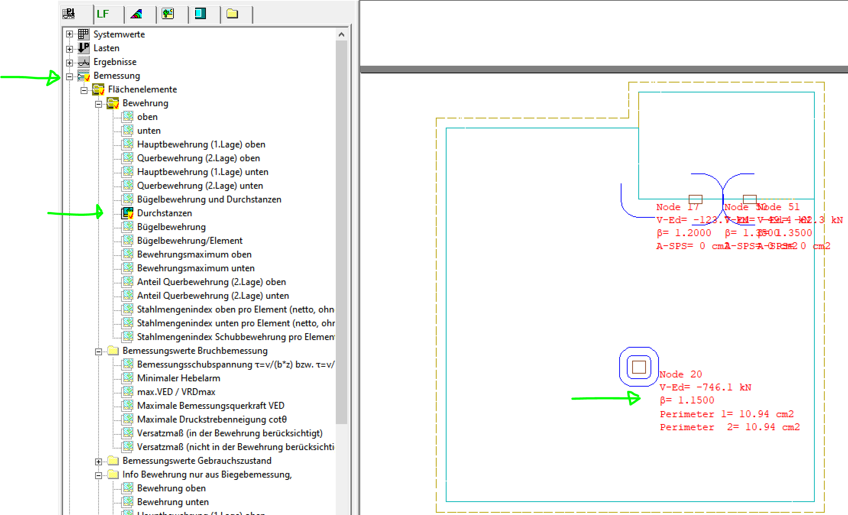Click icon beside Bewehrung oben
This screenshot has width=848, height=515.
click(128, 488)
